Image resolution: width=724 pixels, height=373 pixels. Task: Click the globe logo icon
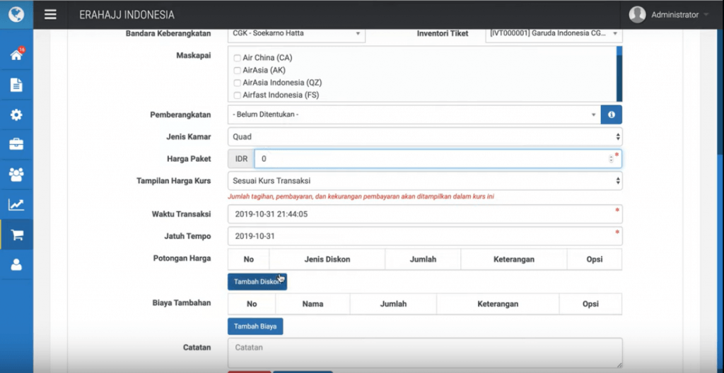pyautogui.click(x=16, y=14)
